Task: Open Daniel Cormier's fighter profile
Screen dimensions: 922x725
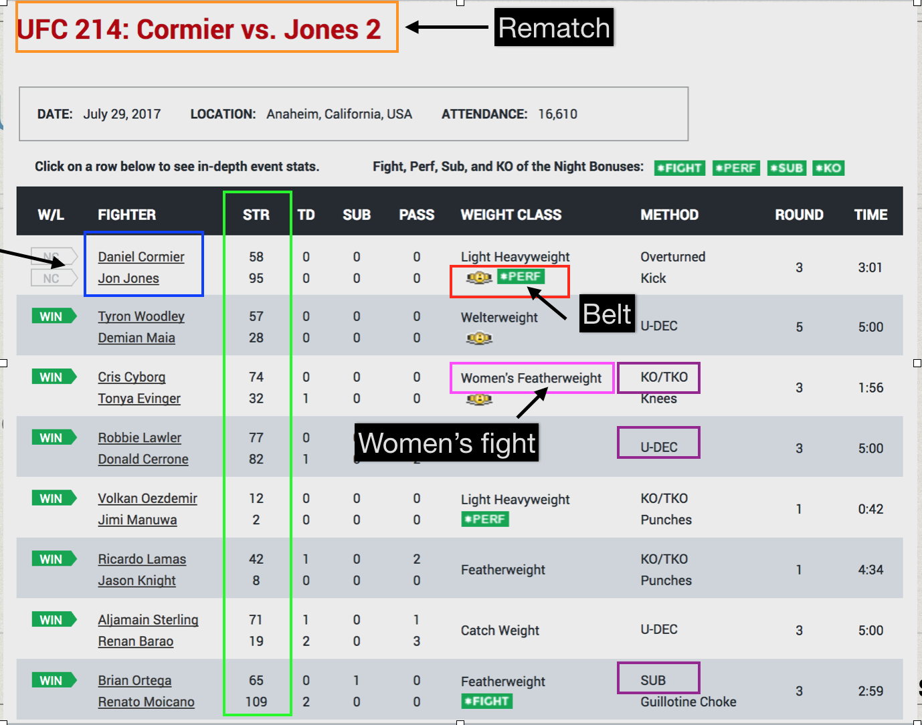Action: (x=141, y=256)
